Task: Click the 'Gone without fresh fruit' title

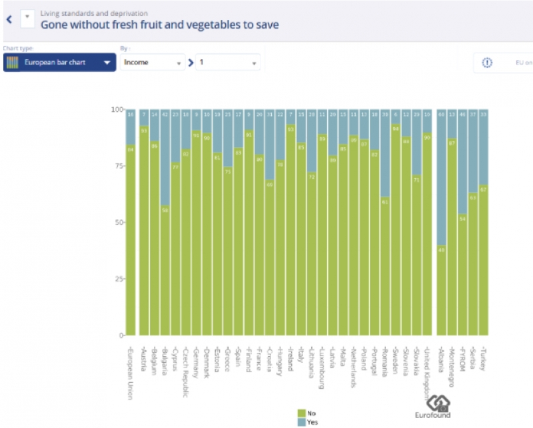Action: [x=160, y=25]
